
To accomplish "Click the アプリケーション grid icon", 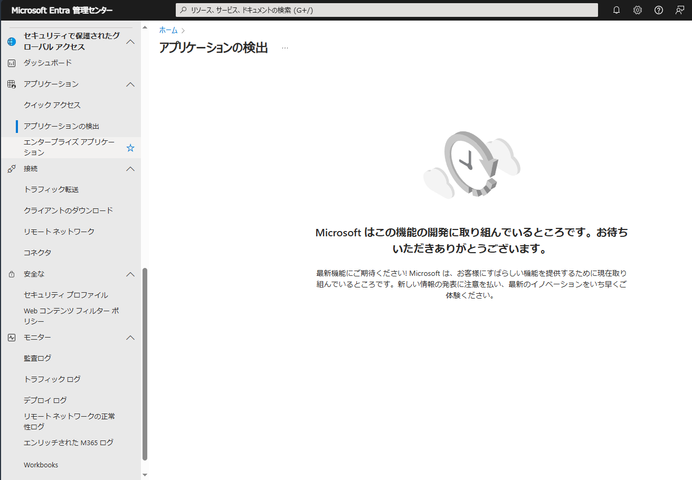I will (12, 84).
